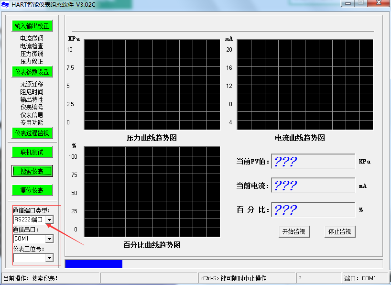
Task: Click the blue search progress bar
Action: [94, 264]
